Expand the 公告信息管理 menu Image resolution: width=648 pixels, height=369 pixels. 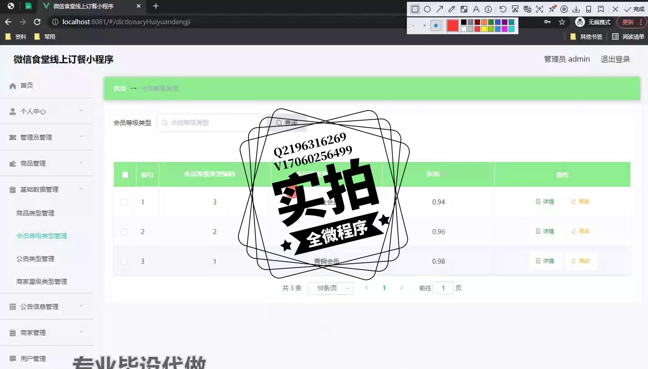coord(47,306)
